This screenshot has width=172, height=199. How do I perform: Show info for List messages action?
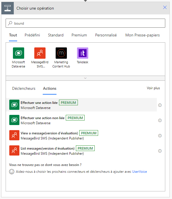pyautogui.click(x=160, y=151)
